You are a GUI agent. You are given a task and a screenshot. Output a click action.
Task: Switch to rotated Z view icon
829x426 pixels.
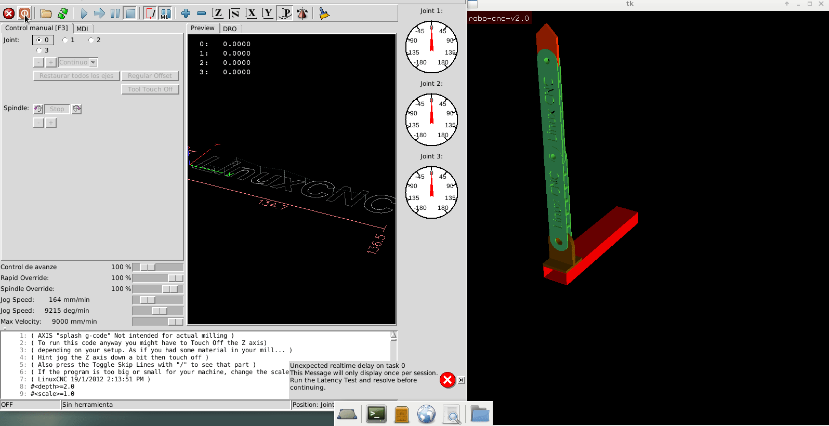[x=234, y=14]
